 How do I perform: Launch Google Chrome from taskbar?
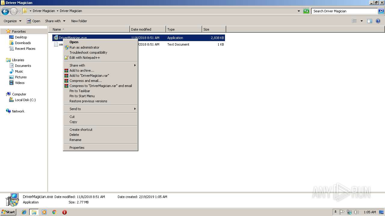54,212
